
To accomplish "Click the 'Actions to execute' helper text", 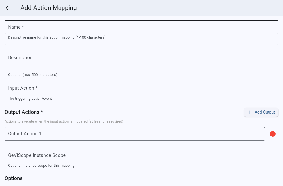I will (64, 121).
